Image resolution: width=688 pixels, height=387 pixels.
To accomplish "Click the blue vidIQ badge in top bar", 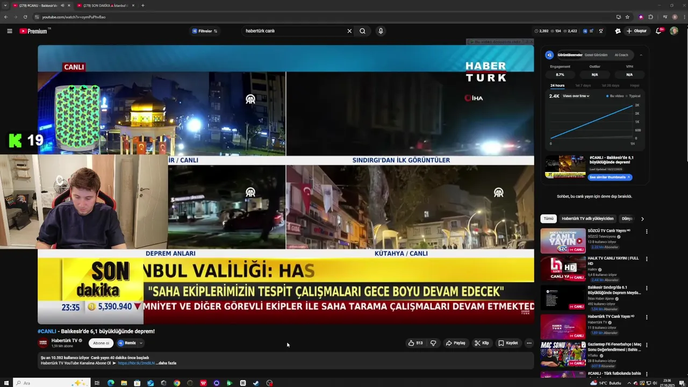I will click(585, 31).
